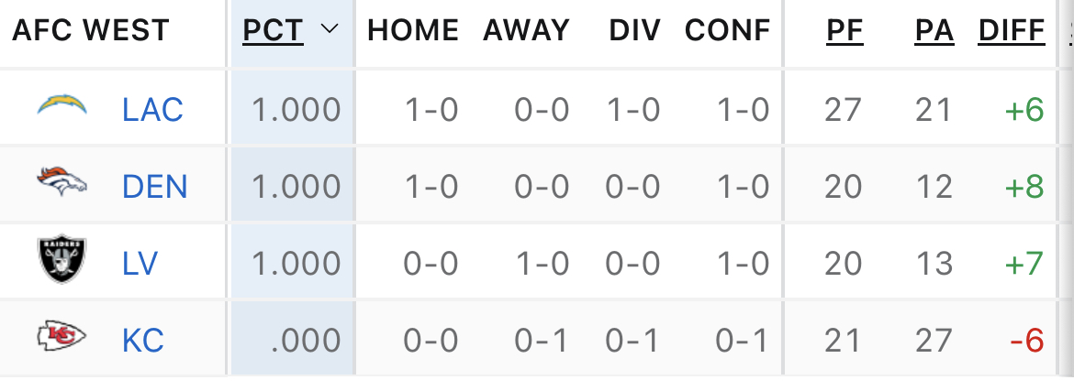Click the Denver Broncos horse logo
Viewport: 1074px width, 391px height.
click(x=62, y=181)
